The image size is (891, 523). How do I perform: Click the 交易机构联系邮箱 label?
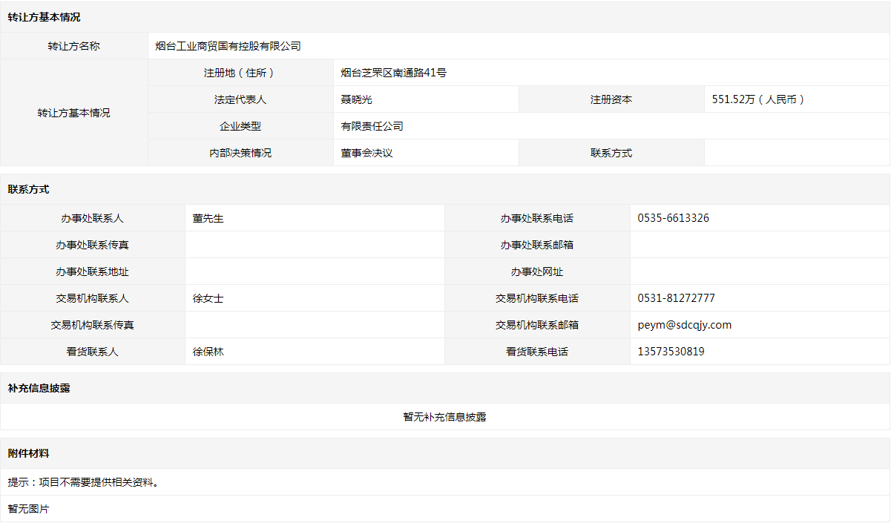537,325
